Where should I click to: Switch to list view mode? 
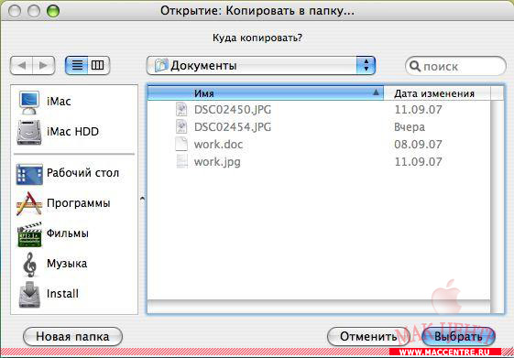(77, 66)
